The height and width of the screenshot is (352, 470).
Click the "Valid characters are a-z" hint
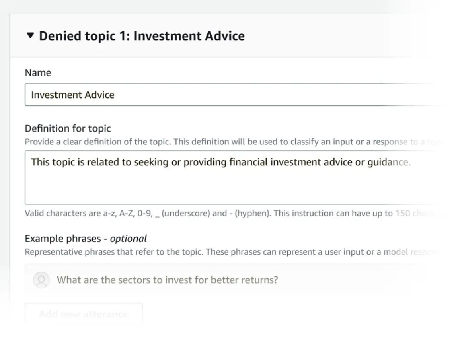click(x=87, y=213)
